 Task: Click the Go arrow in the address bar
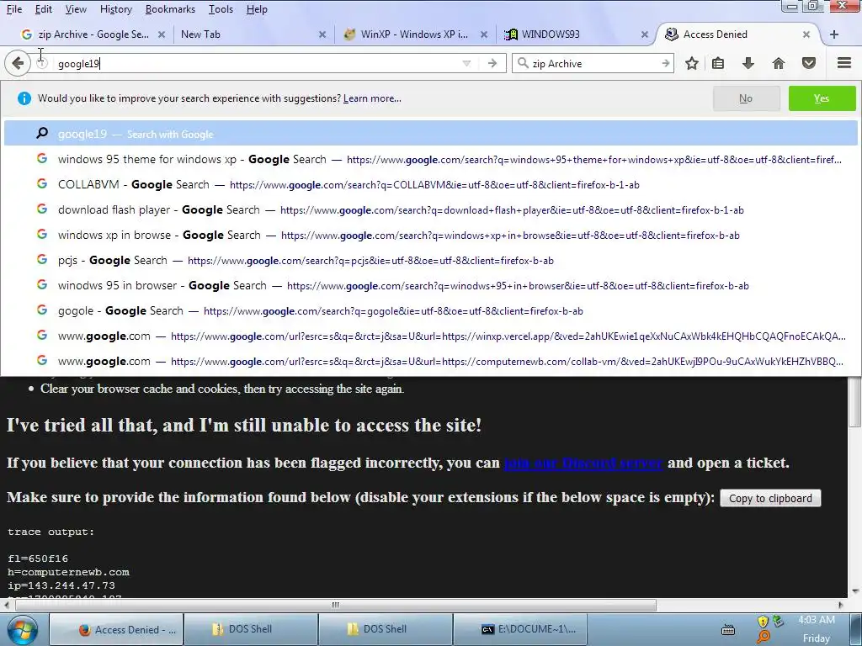492,64
